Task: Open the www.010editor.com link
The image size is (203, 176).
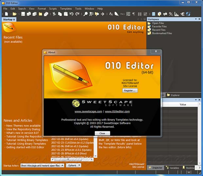Action: (x=117, y=112)
